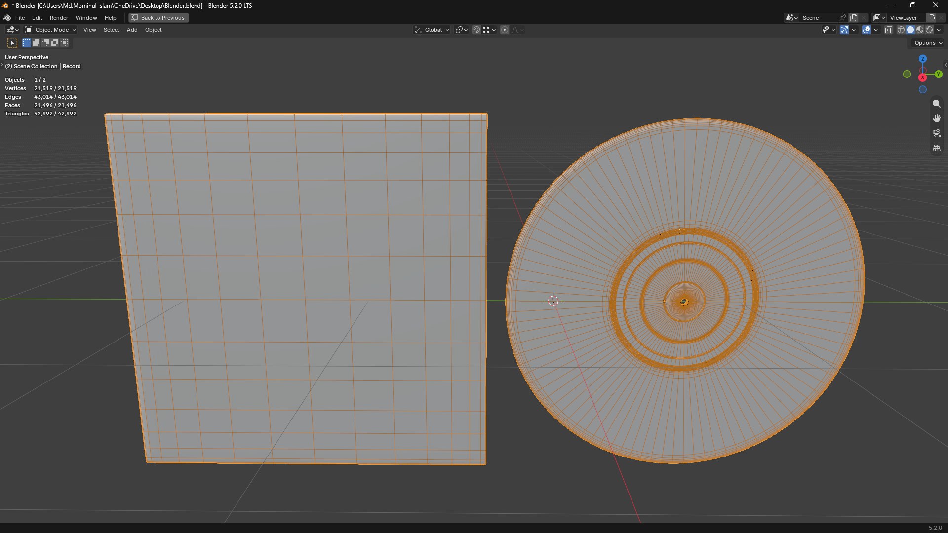Click the Scene name field
This screenshot has height=533, width=948.
819,18
